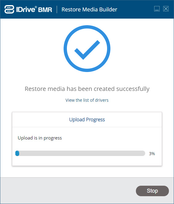Click the blue success checkmark icon

point(87,50)
